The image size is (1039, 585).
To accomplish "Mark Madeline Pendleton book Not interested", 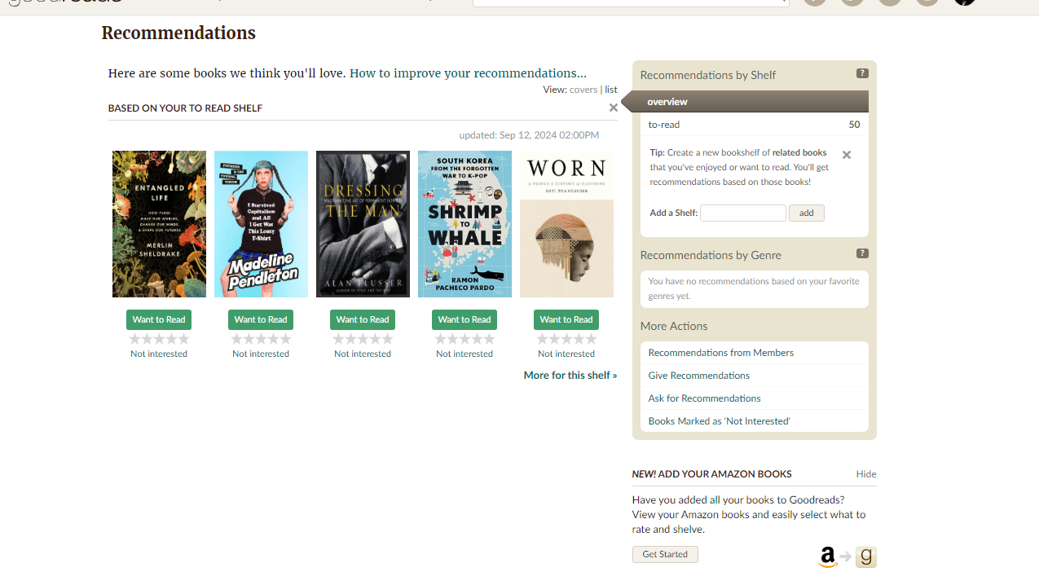I will [x=261, y=354].
